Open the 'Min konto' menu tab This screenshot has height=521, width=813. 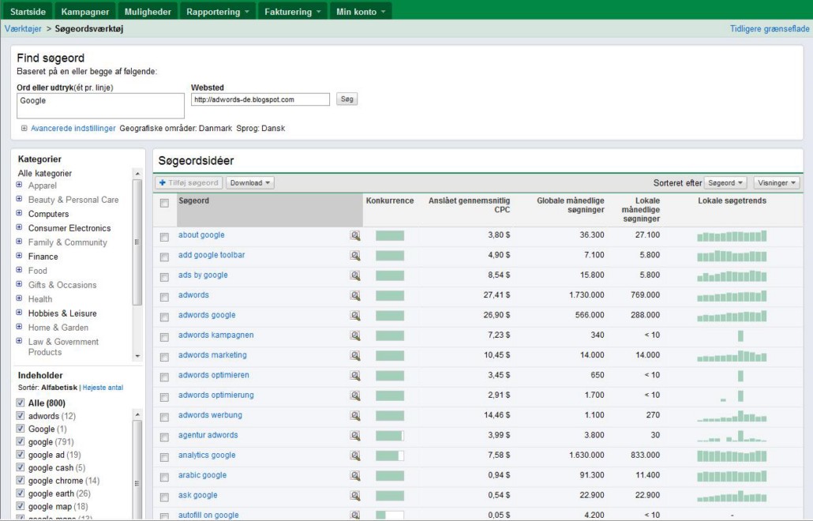pos(361,11)
